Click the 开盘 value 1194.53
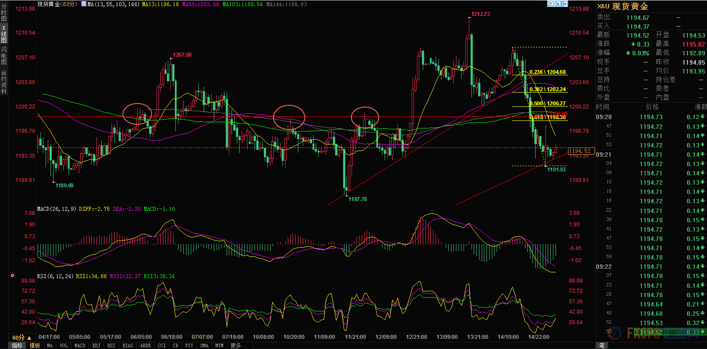The width and height of the screenshot is (707, 349). coord(693,35)
